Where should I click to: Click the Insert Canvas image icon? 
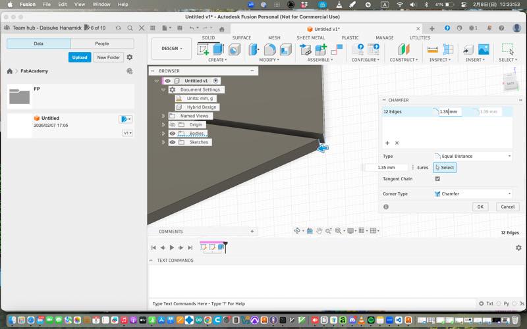(484, 49)
